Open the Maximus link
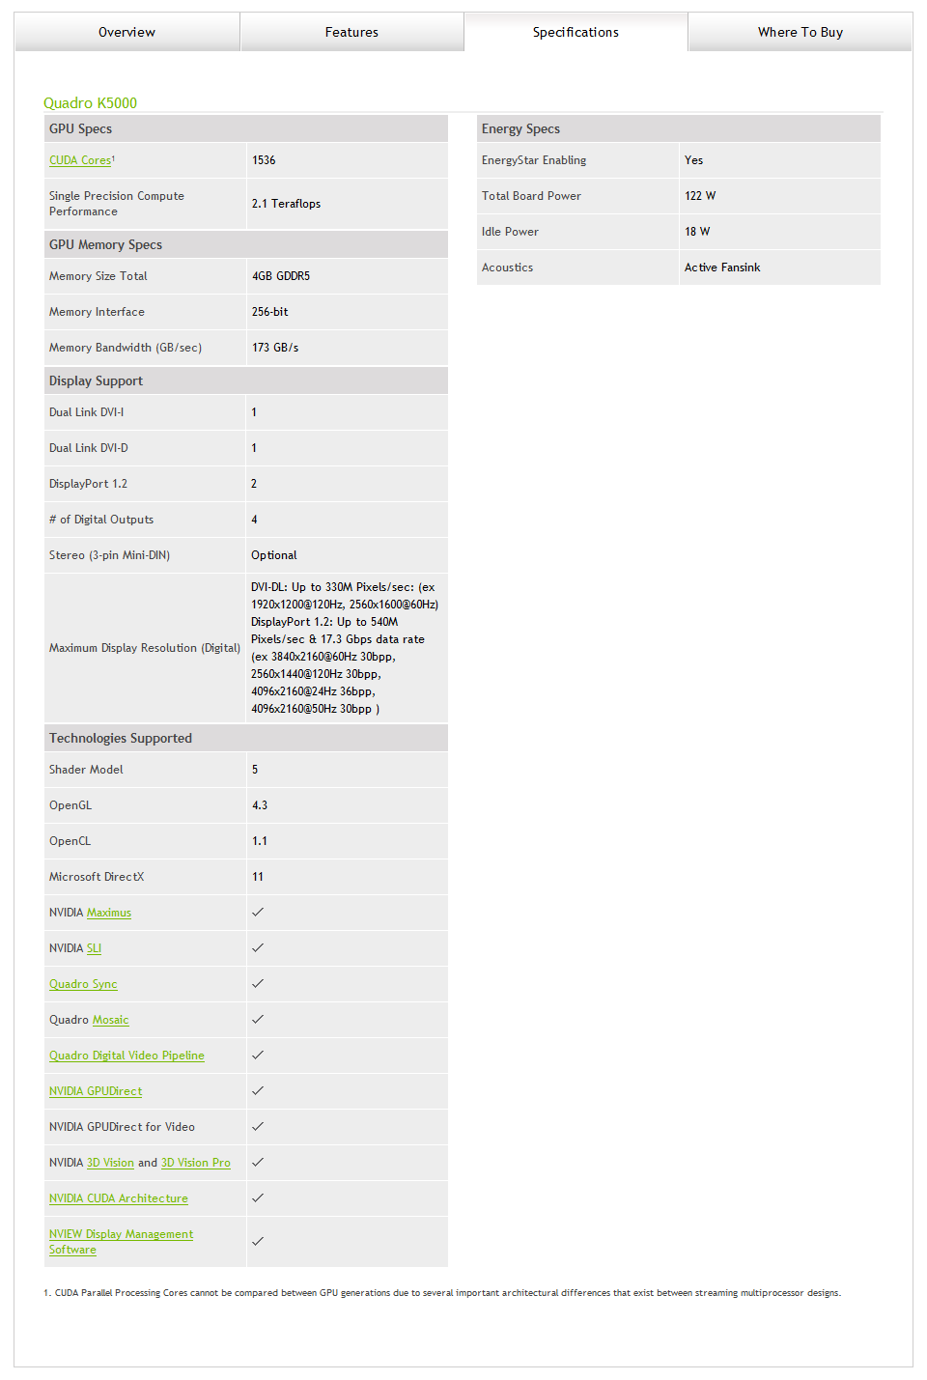The image size is (927, 1380). pos(109,913)
